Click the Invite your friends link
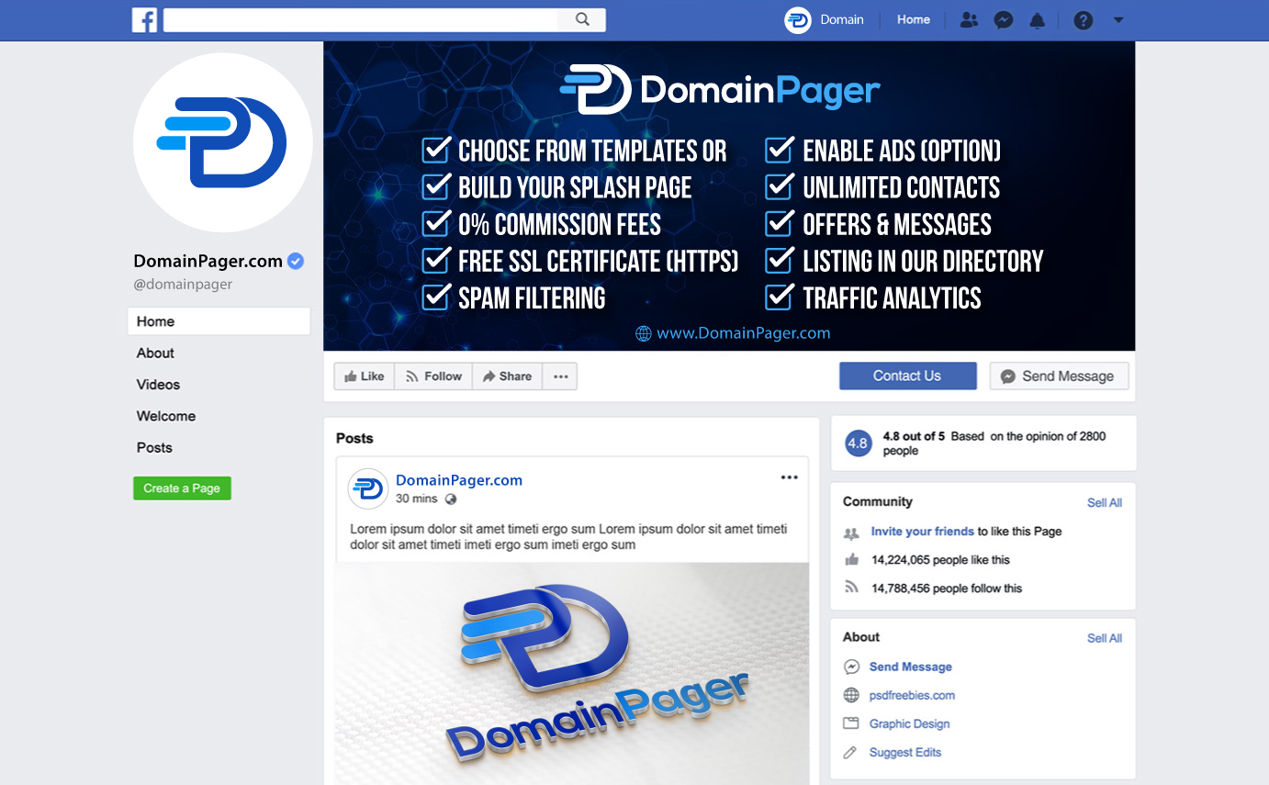1269x785 pixels. (923, 532)
